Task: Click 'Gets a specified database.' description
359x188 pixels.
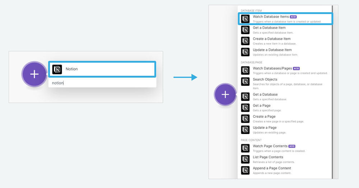Action: point(270,99)
